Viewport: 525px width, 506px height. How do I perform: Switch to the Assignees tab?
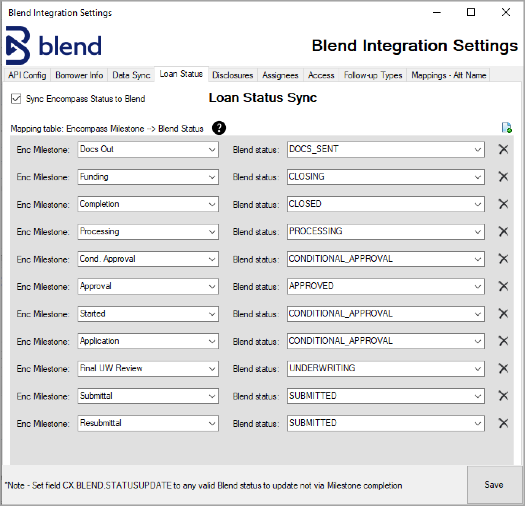point(280,75)
